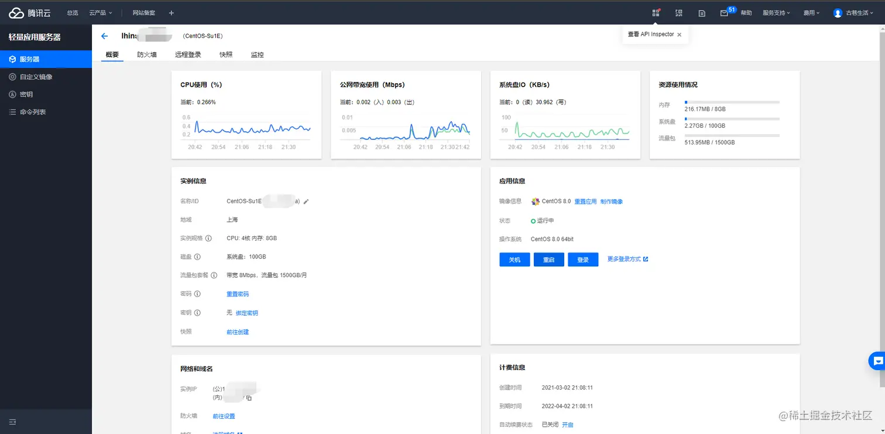Viewport: 885px width, 434px height.
Task: Show info icon next to 流量包套餐
Action: pos(214,275)
